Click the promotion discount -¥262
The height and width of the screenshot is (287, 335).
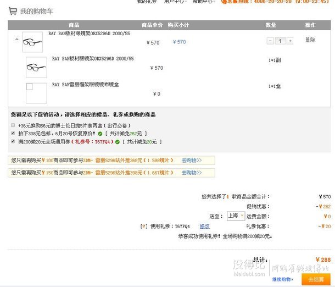(323, 206)
